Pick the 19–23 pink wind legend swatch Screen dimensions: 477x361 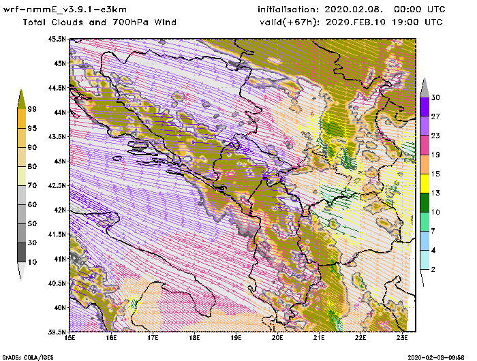(425, 145)
